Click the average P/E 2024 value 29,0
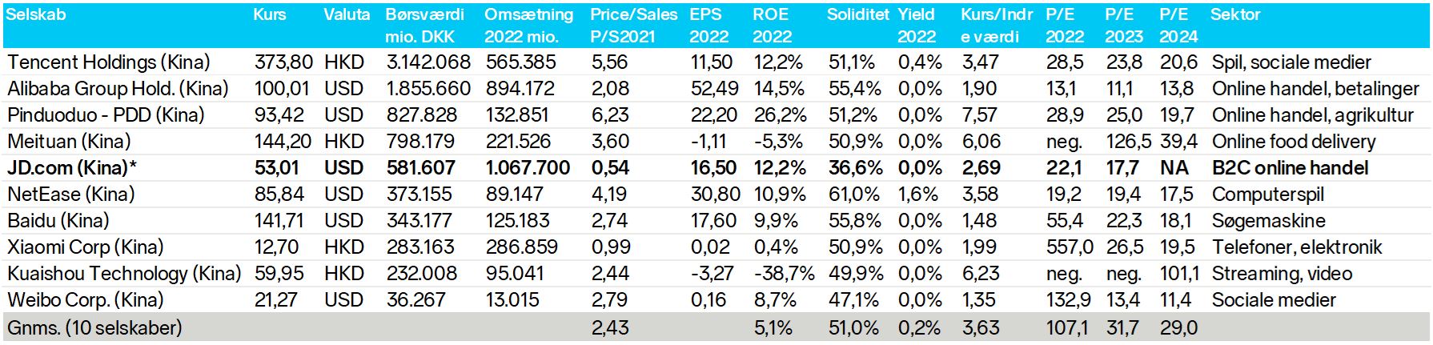The width and height of the screenshot is (1433, 345). coord(1178,328)
